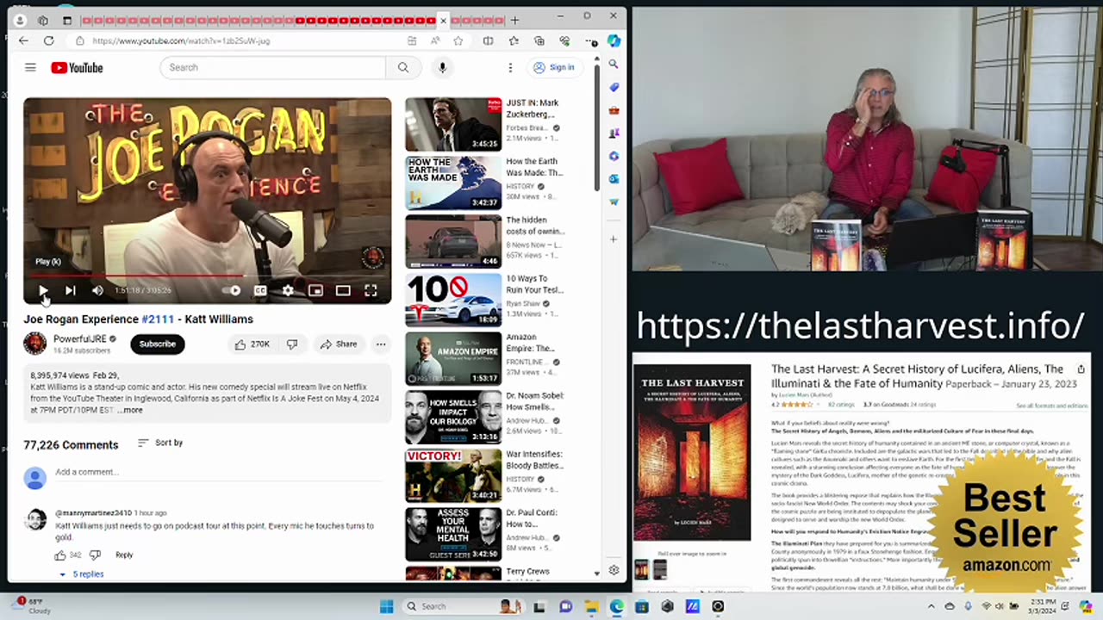Open Edge Collections toolbar icon
The height and width of the screenshot is (620, 1103).
(539, 40)
